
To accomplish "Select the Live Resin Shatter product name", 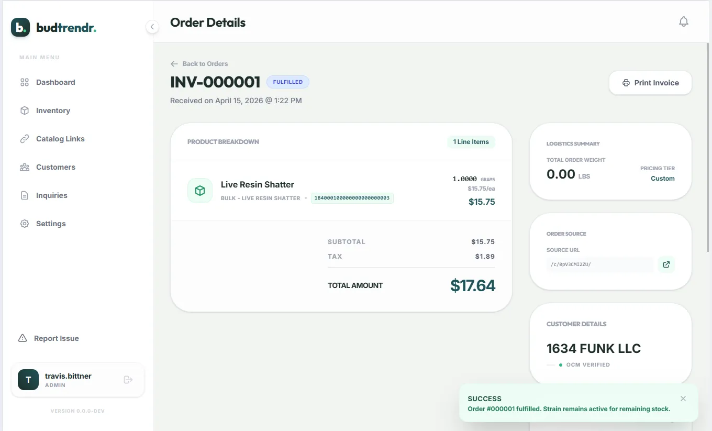I will click(258, 184).
